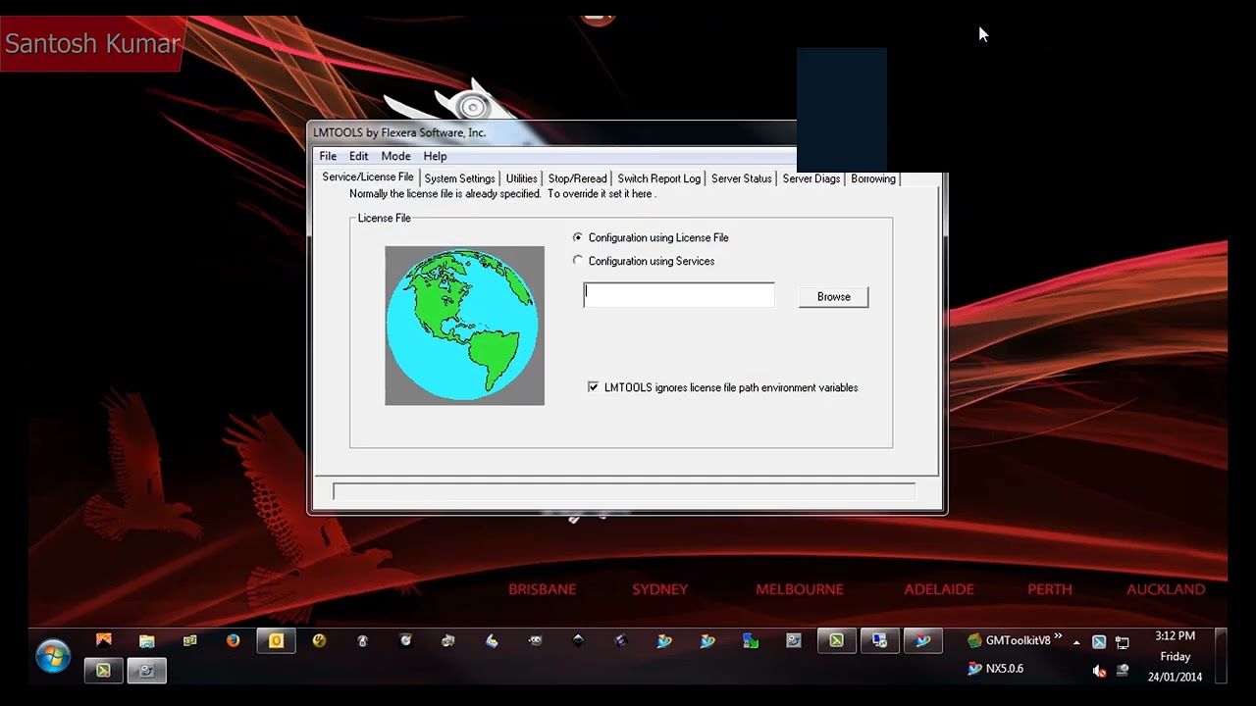
Task: Open the File menu
Action: (x=328, y=156)
